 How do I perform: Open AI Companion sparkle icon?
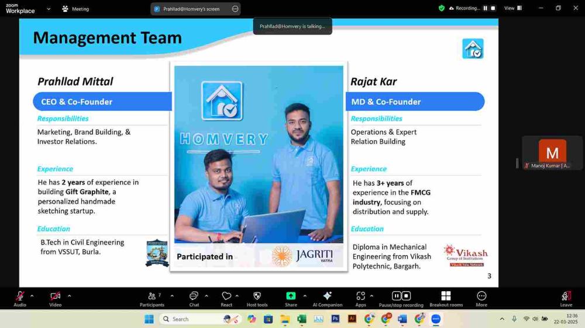tap(327, 296)
